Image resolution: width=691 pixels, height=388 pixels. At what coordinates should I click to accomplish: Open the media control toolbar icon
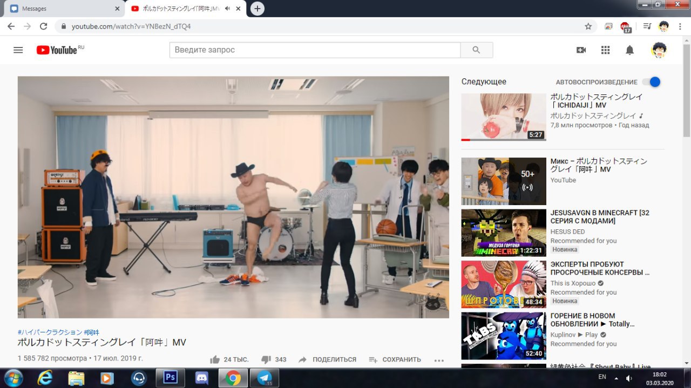tap(647, 26)
